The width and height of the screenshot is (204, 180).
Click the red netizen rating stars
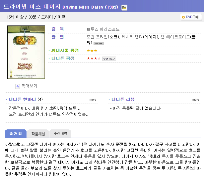click(94, 59)
